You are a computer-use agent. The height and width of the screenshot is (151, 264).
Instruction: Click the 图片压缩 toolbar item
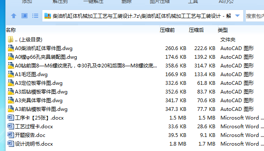tap(160, 2)
